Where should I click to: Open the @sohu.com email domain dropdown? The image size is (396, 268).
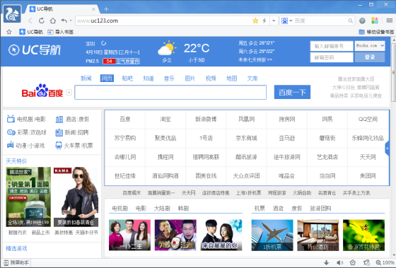tap(370, 46)
